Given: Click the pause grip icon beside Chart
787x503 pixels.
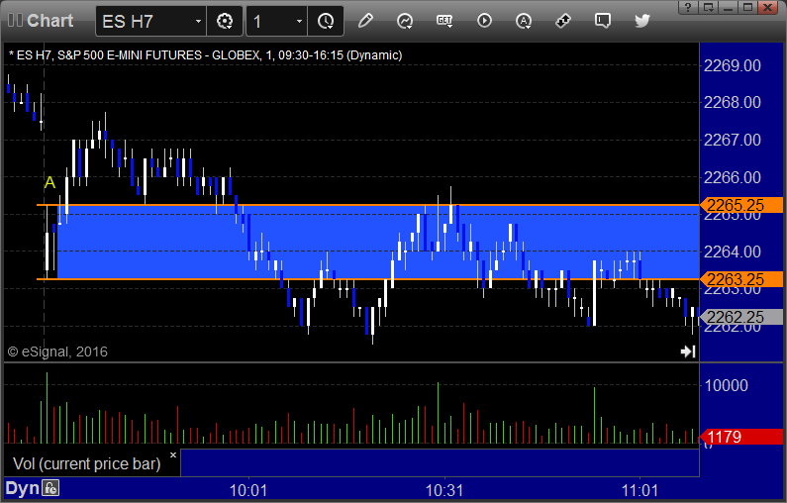Looking at the screenshot, I should [x=15, y=21].
